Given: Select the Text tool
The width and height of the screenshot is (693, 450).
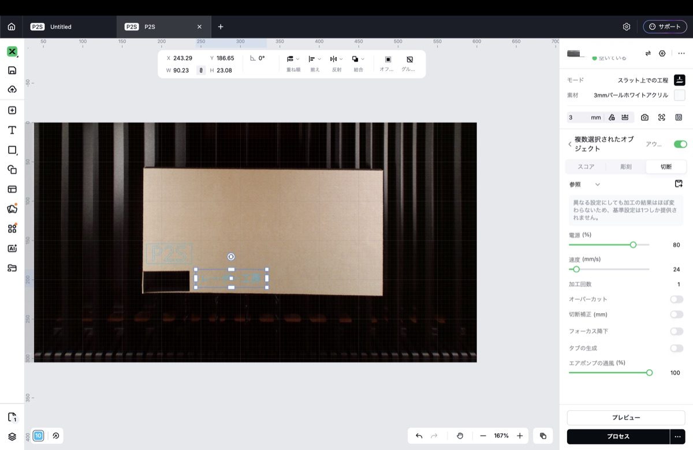Looking at the screenshot, I should [12, 130].
